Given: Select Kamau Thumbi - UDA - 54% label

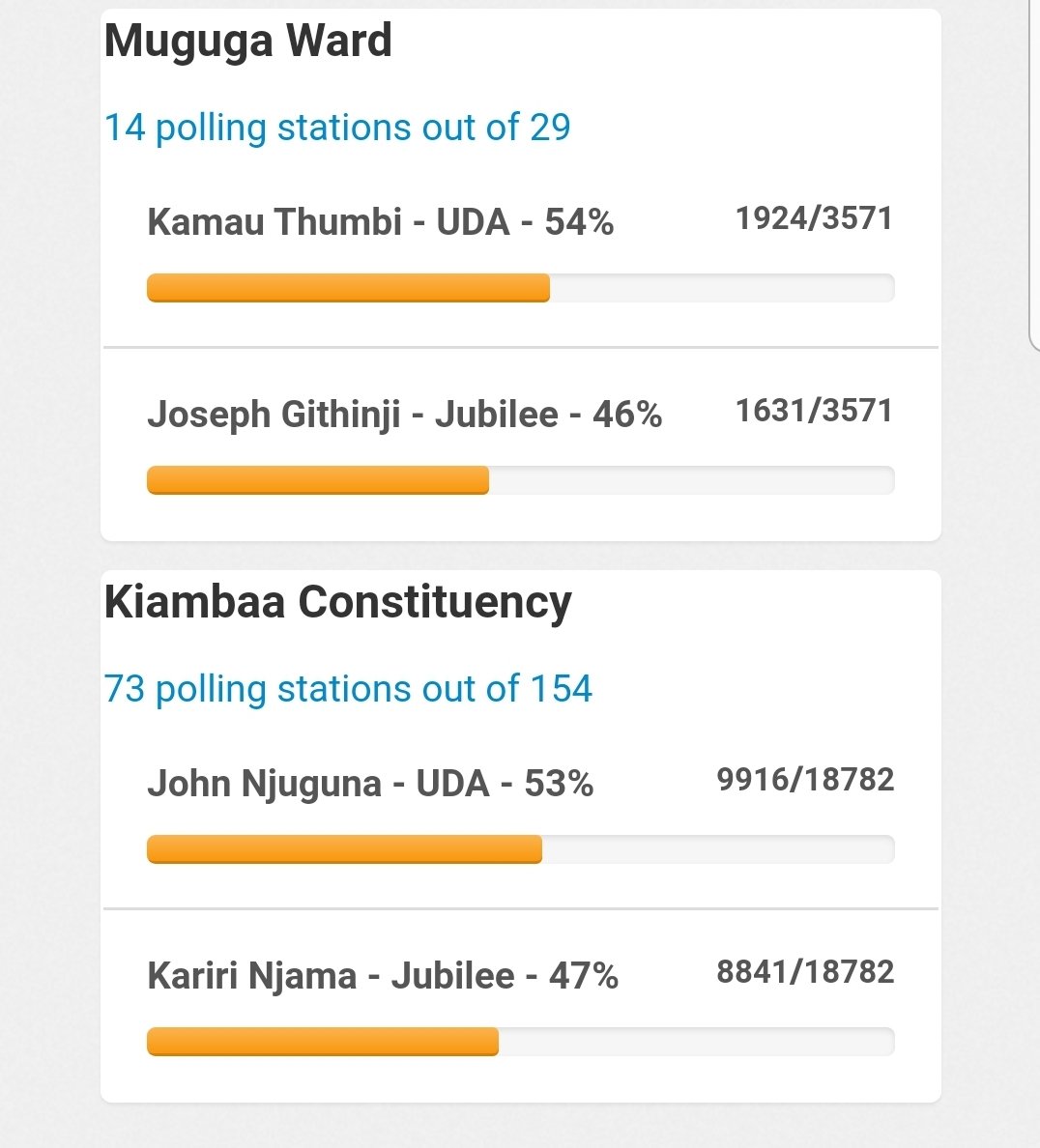Looking at the screenshot, I should pos(380,221).
